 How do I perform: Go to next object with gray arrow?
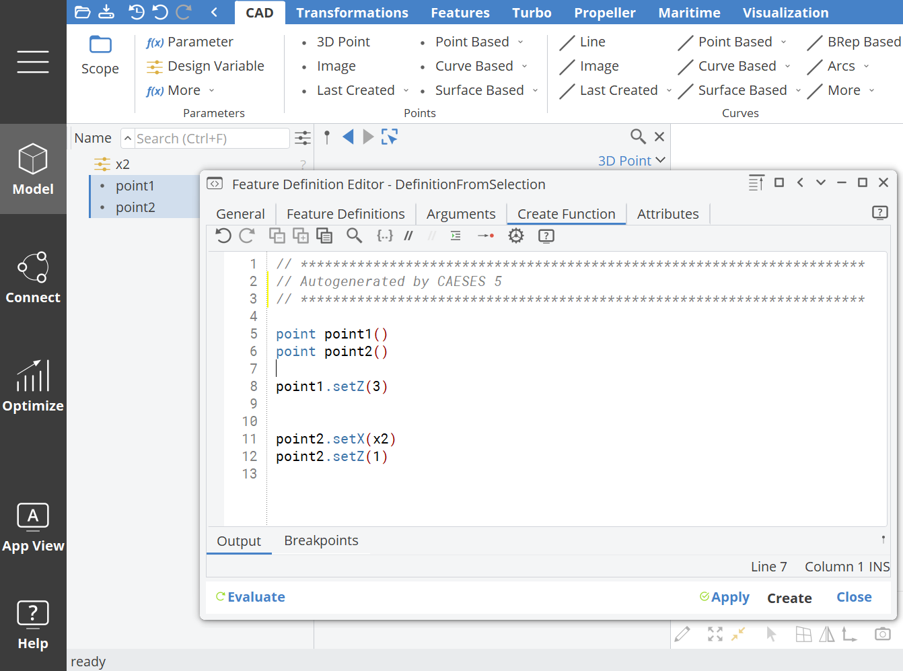(368, 137)
